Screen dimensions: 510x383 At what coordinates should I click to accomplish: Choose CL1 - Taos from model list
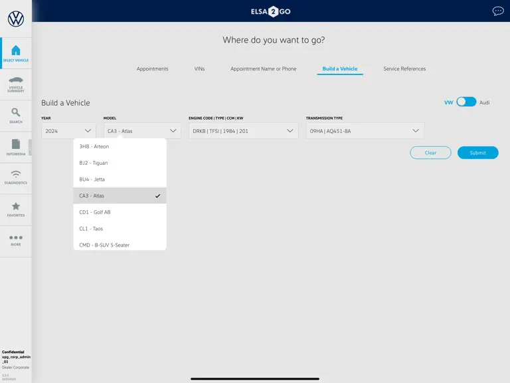[120, 229]
